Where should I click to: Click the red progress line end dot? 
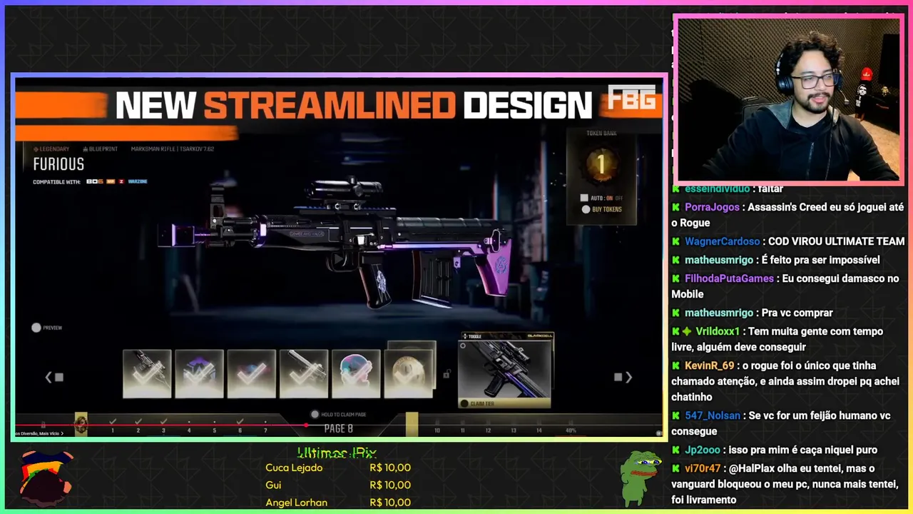pos(306,425)
